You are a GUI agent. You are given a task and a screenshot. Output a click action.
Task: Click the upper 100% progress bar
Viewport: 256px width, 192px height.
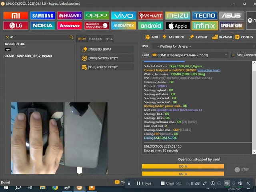(x=183, y=166)
